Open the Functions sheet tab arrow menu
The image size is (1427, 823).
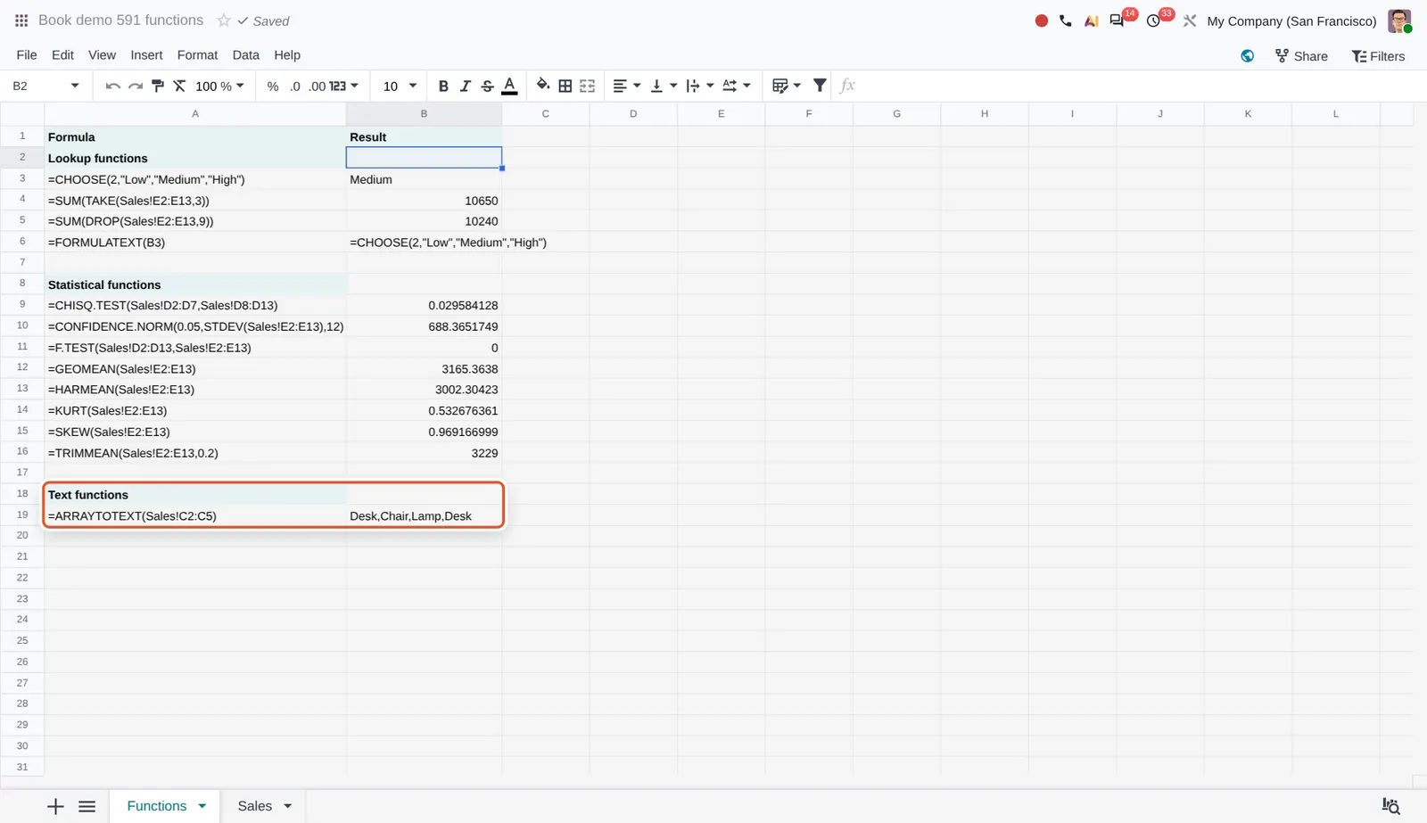[x=202, y=806]
